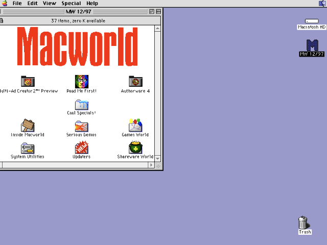
Task: Click the 'Inside Macworld' label text
Action: coord(28,135)
